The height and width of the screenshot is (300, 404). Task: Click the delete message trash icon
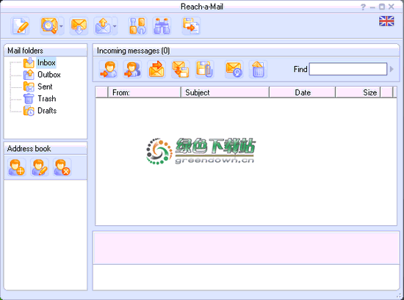258,69
